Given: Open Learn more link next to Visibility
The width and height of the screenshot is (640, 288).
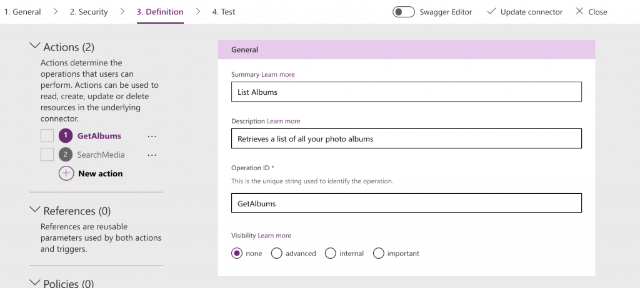Looking at the screenshot, I should tap(274, 236).
